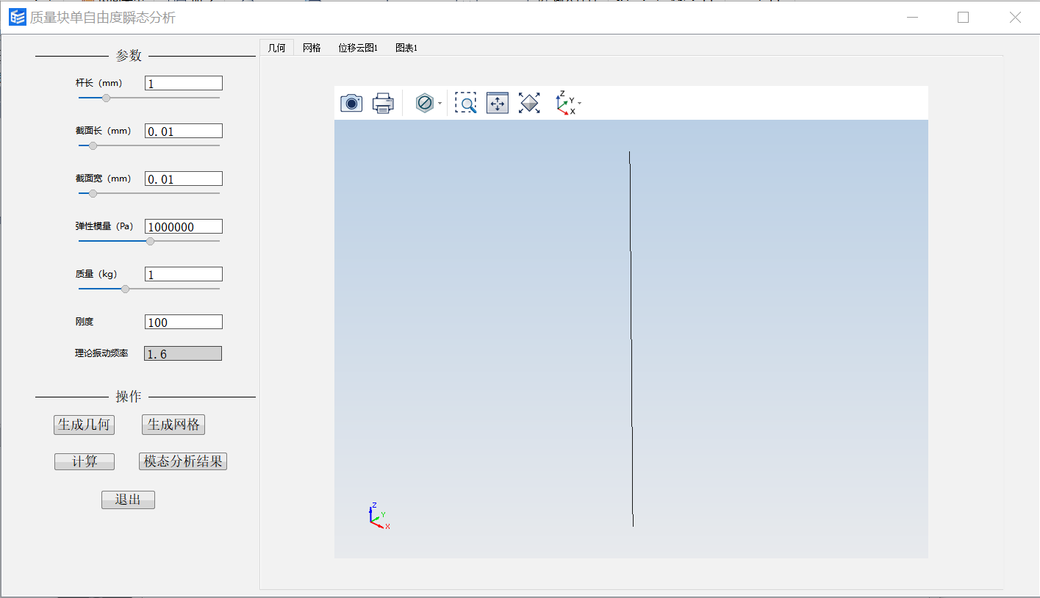Click the 退出 button

point(128,500)
